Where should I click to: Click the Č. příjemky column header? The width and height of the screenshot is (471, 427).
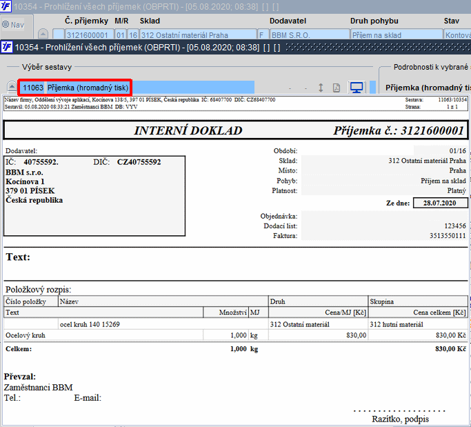coord(86,21)
